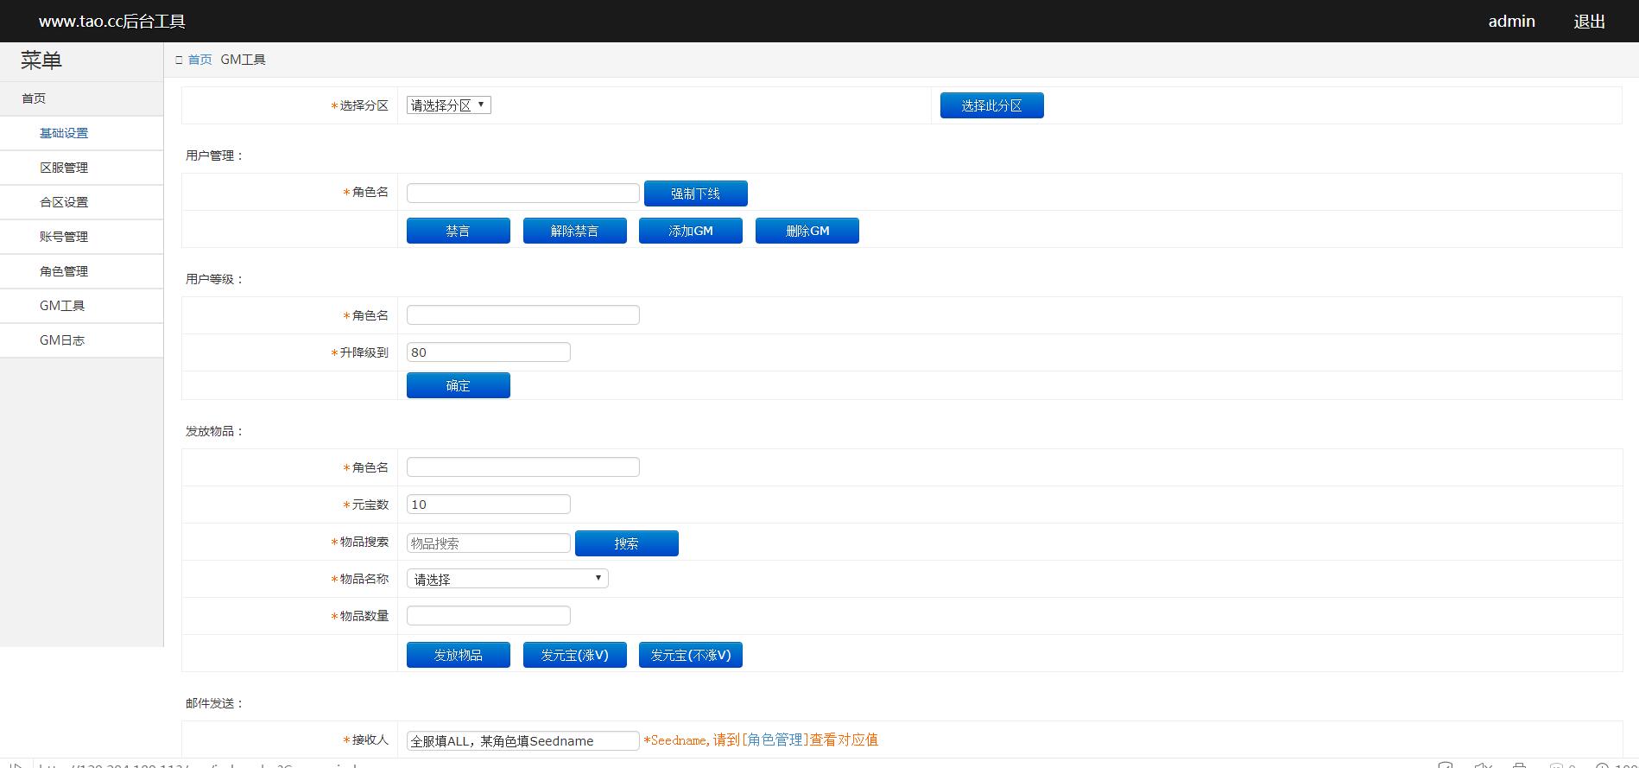Open GM日志 in the sidebar
Image resolution: width=1639 pixels, height=768 pixels.
point(62,340)
